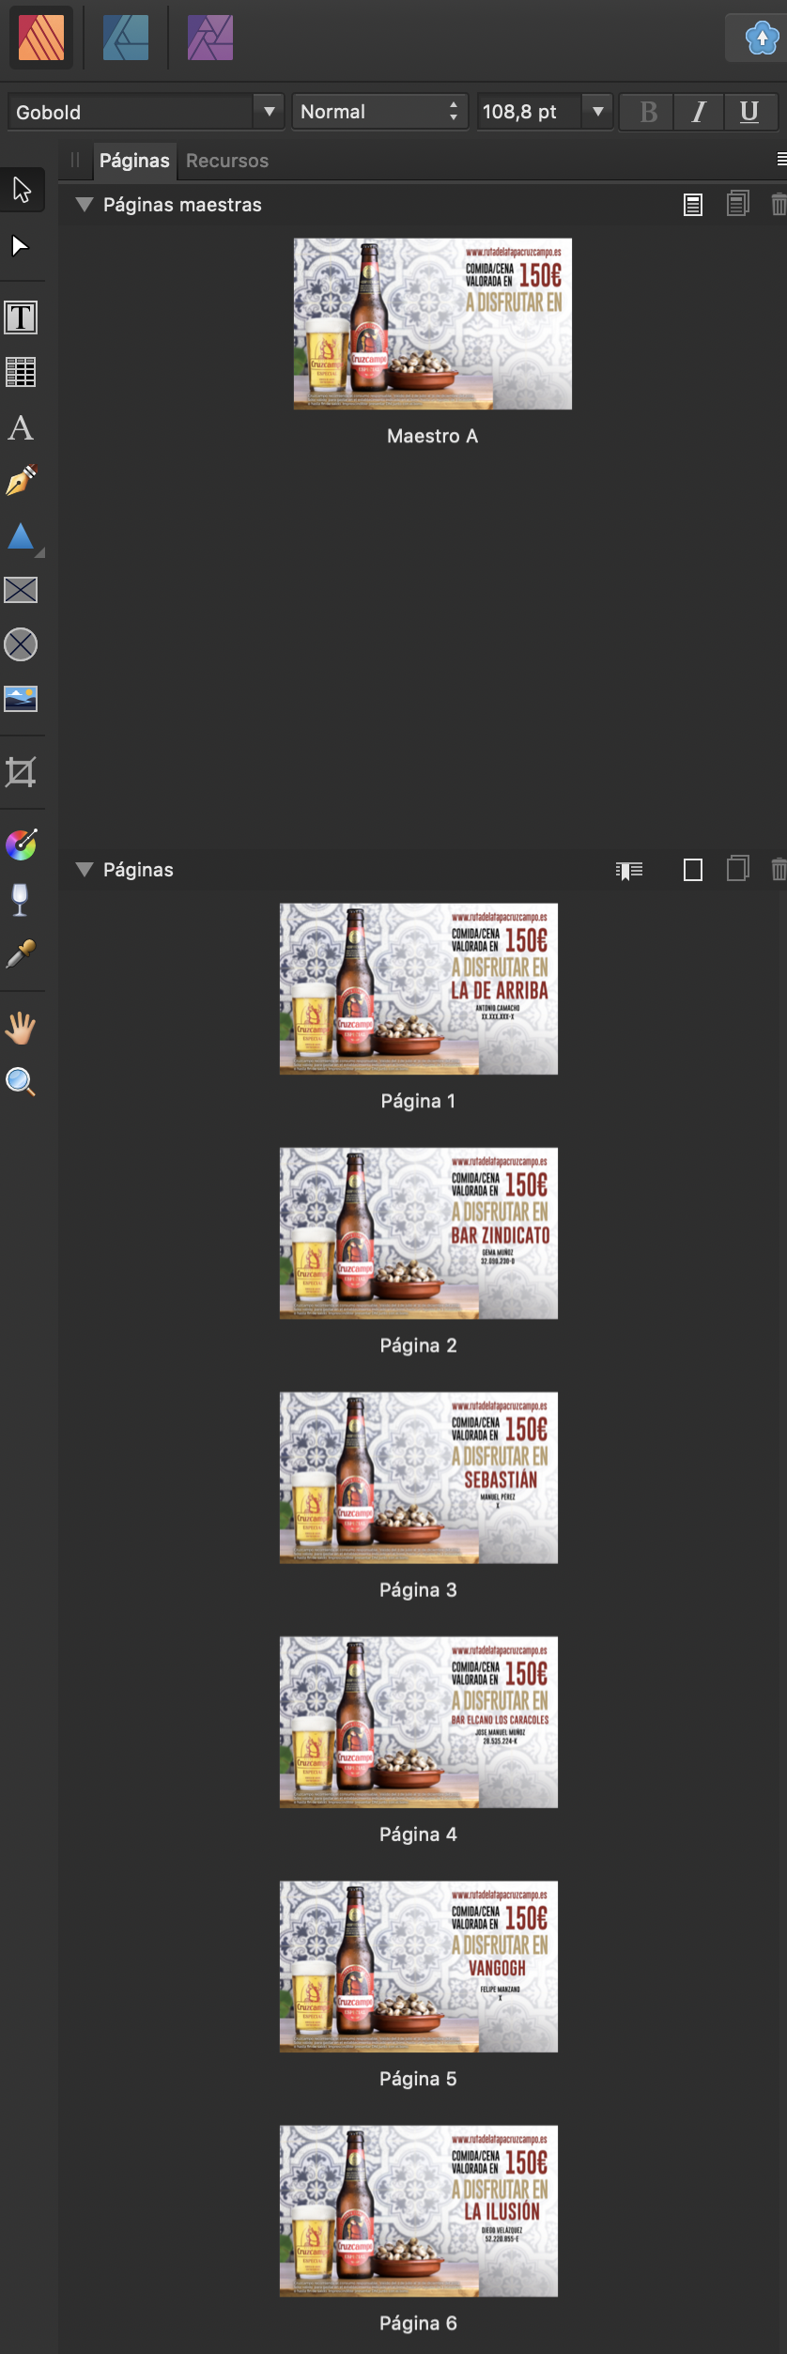Delete master page with trash icon

pos(779,204)
